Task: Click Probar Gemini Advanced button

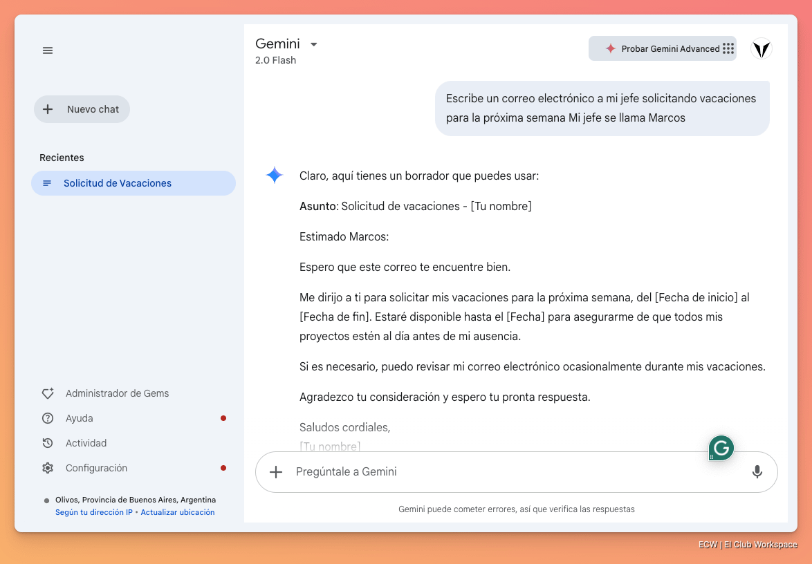Action: pos(663,48)
